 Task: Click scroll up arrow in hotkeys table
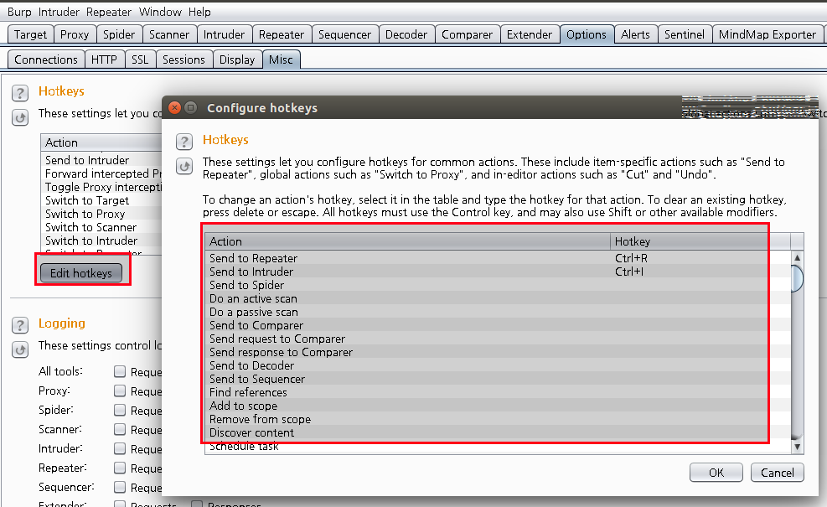pyautogui.click(x=797, y=257)
